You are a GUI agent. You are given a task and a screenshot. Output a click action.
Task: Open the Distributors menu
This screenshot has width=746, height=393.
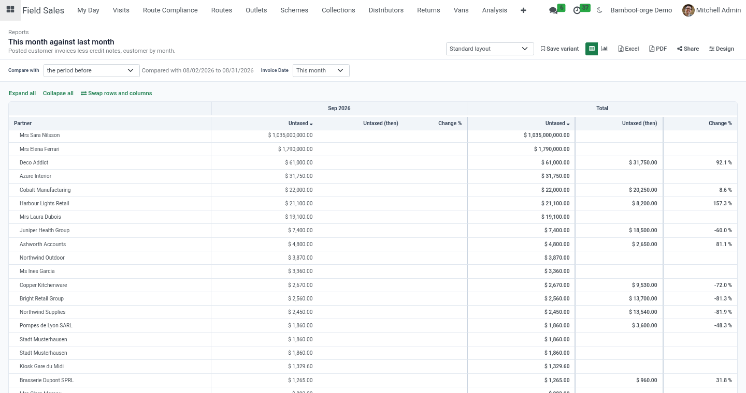coord(386,10)
